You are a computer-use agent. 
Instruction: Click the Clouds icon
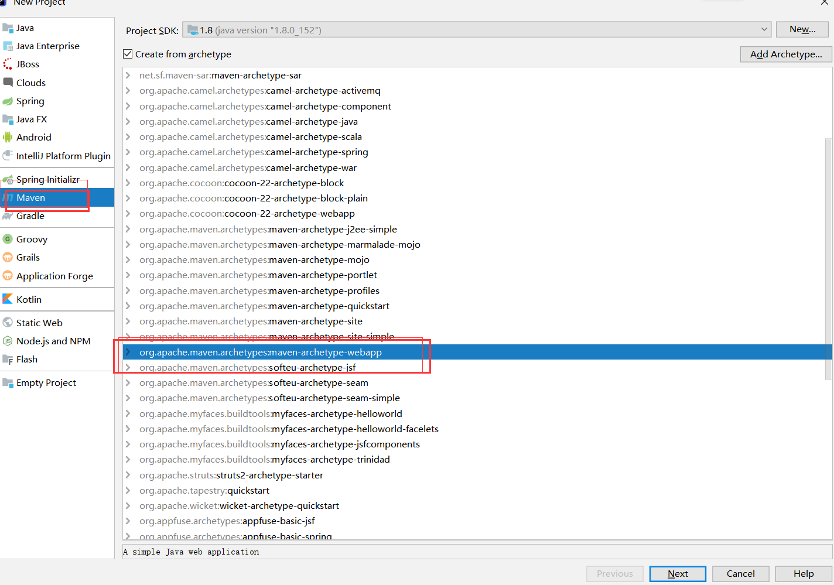tap(8, 83)
